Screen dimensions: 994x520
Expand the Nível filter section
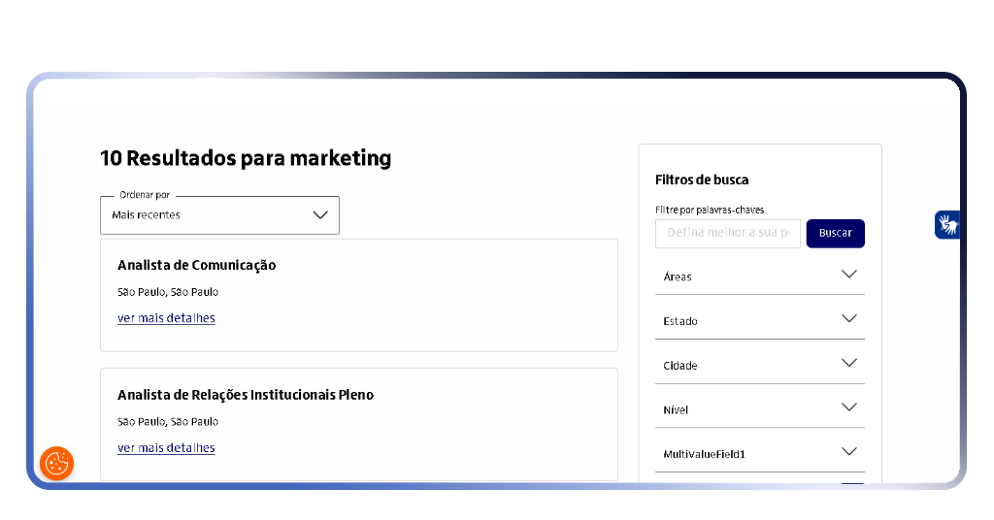click(759, 409)
